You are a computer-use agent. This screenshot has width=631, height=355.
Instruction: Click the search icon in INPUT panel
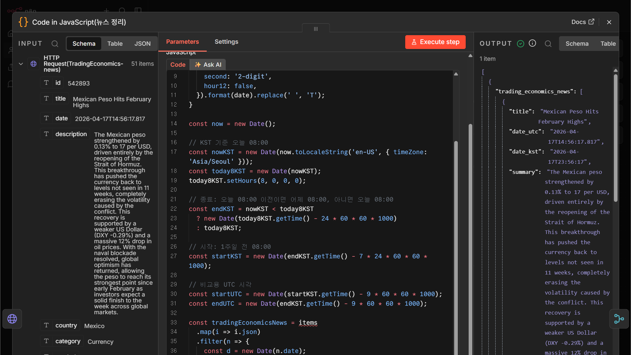(55, 44)
